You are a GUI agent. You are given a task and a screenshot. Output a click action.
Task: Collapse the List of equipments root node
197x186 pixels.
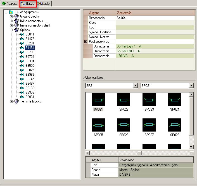pyautogui.click(x=6, y=12)
